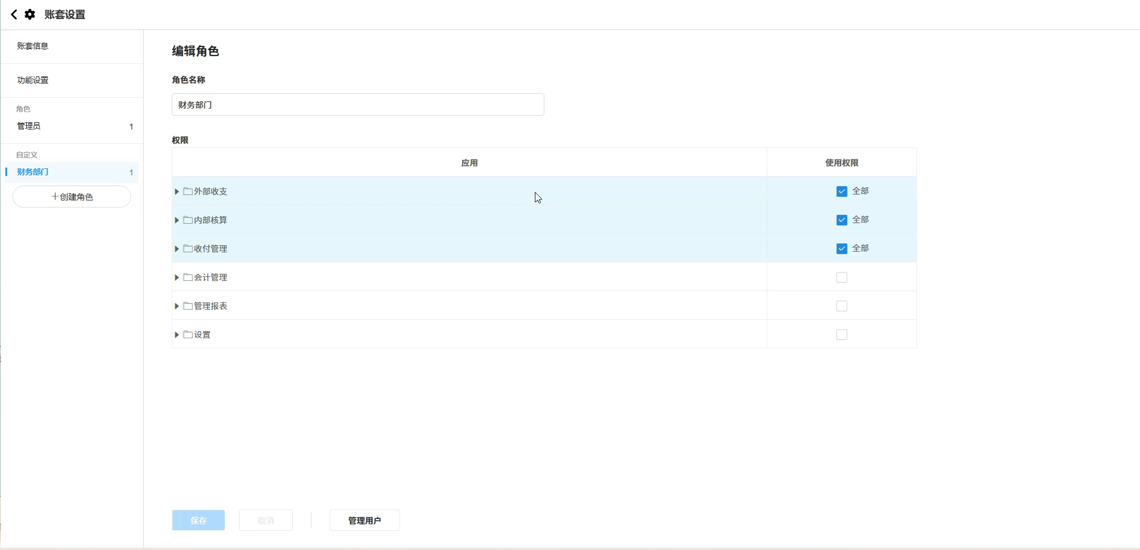
Task: Open 账套信息 in the sidebar
Action: tap(33, 46)
